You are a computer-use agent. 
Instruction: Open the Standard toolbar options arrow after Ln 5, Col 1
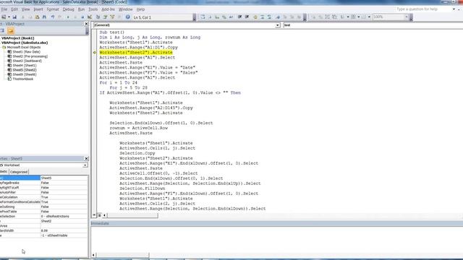point(195,18)
